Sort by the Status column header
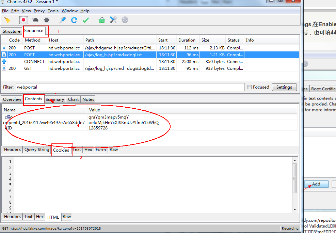This screenshot has width=336, height=233. (235, 40)
